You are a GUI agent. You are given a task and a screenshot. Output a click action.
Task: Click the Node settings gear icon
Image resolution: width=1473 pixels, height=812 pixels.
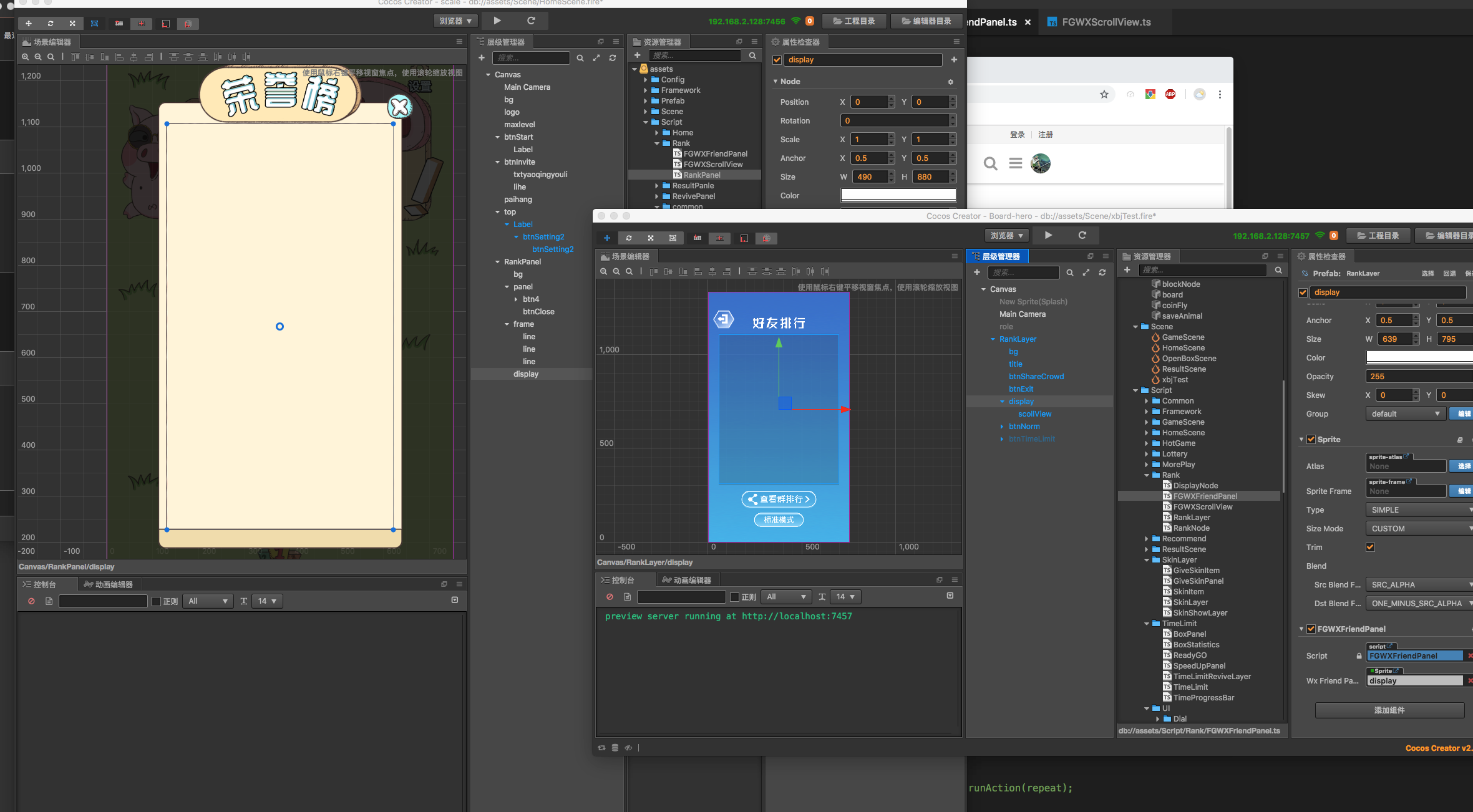click(950, 82)
